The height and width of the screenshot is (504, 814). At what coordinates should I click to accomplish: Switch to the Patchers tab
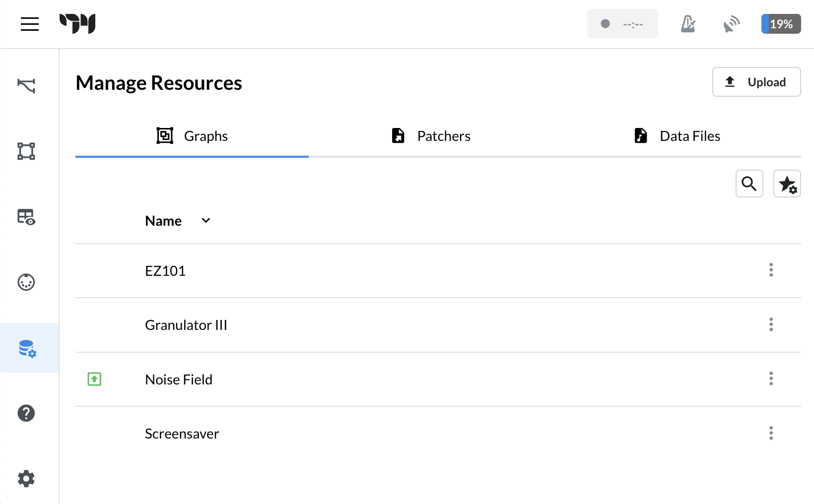coord(431,136)
